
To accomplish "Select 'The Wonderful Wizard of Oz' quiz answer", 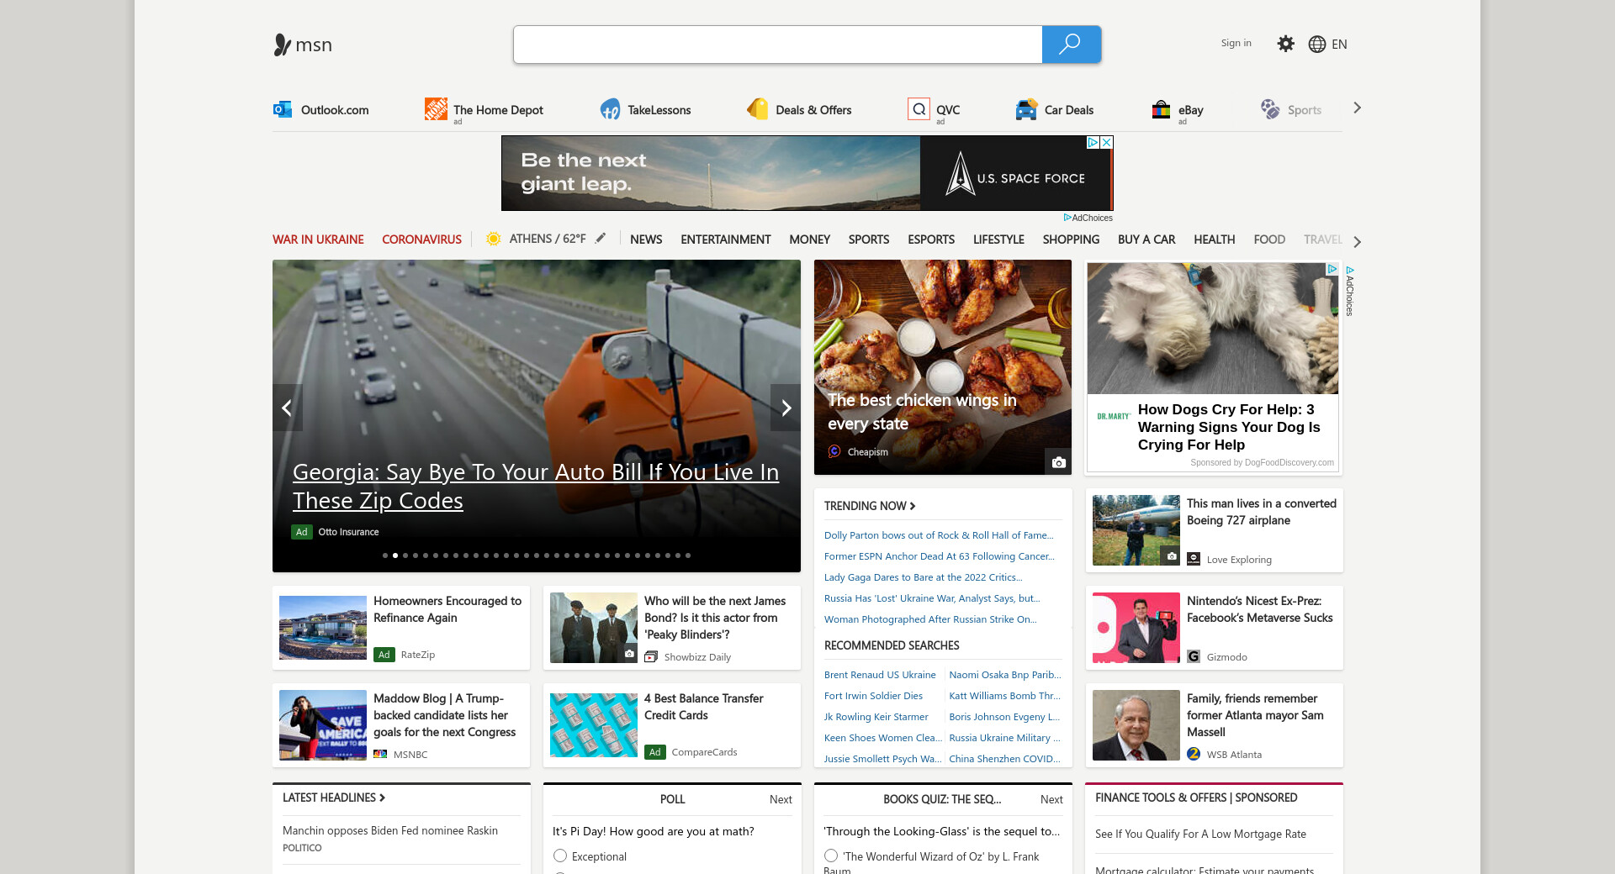I will [x=831, y=856].
